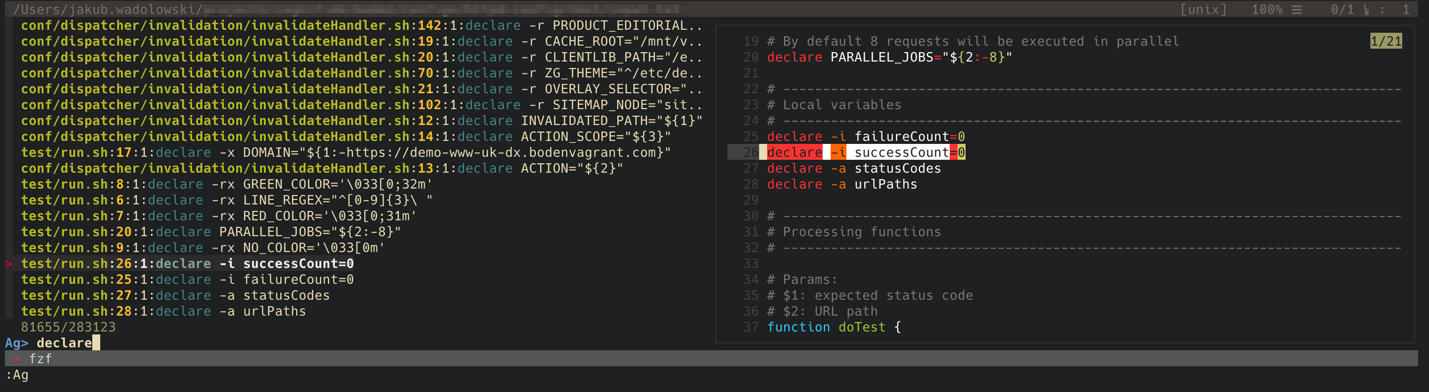Select result declare -rx NO_COLOR
Screen dimensions: 1429x392
click(203, 248)
